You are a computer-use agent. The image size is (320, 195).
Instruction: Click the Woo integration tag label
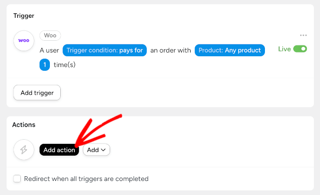click(x=50, y=36)
